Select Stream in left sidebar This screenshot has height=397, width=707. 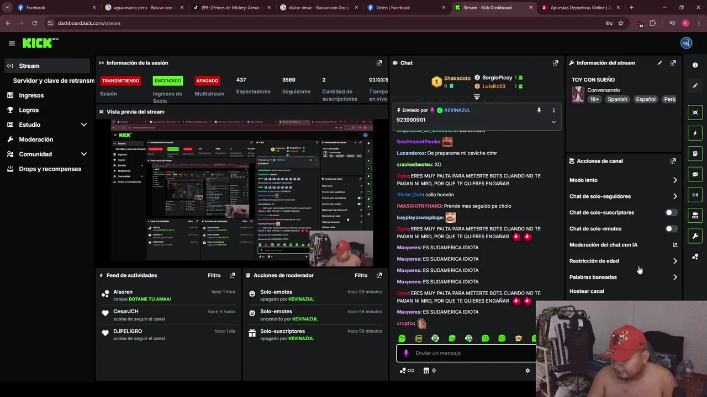click(48, 66)
